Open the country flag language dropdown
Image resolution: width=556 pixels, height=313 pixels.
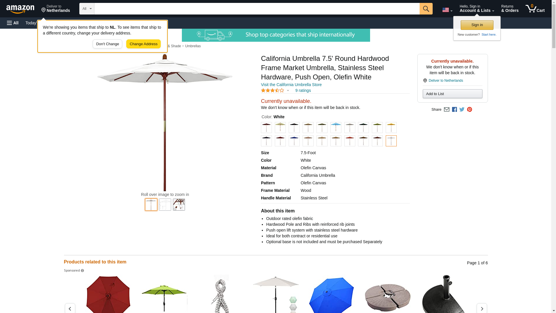coord(447,10)
